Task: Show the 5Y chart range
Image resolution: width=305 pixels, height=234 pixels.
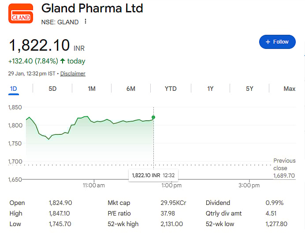Action: (249, 89)
